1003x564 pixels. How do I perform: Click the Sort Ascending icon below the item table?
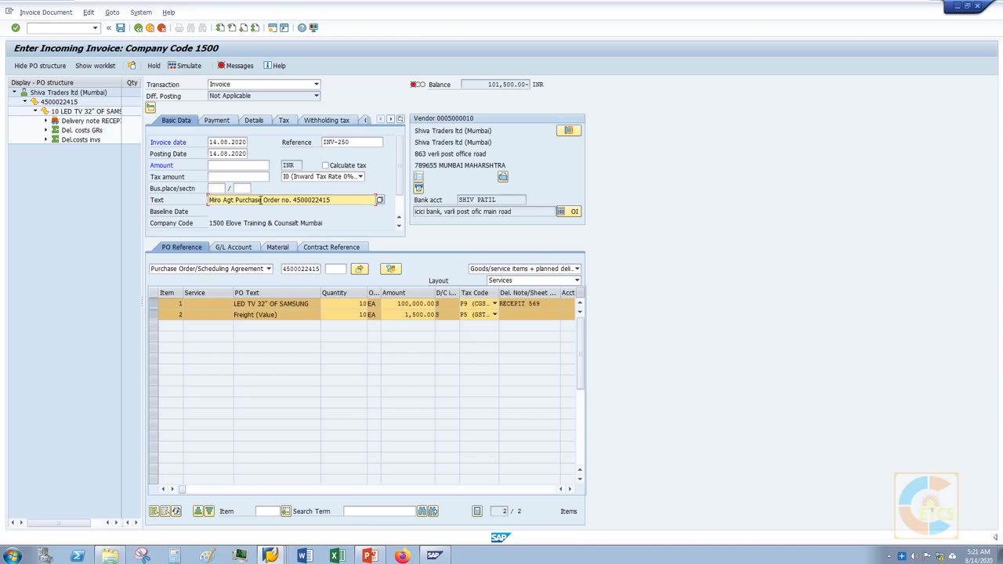tap(198, 512)
